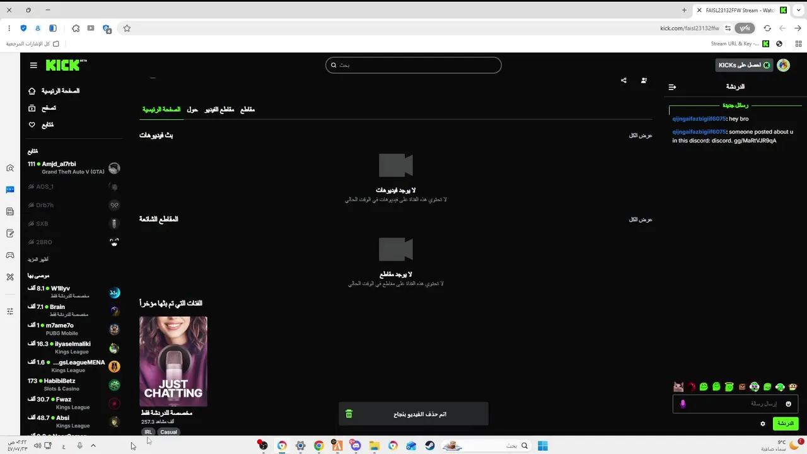This screenshot has width=807, height=454.
Task: Open Discord from the taskbar
Action: pyautogui.click(x=356, y=446)
